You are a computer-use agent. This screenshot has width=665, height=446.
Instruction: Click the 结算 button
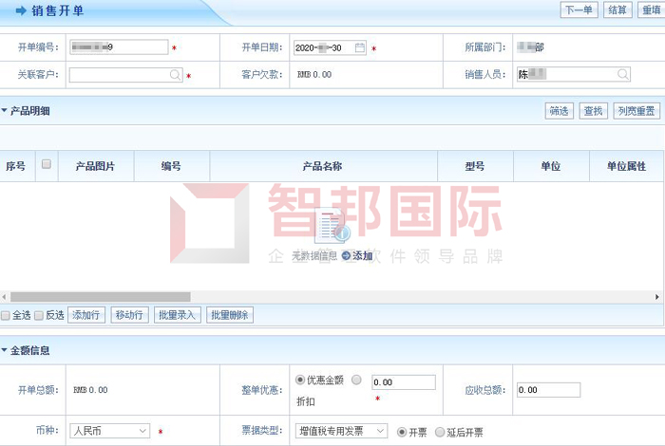click(617, 9)
